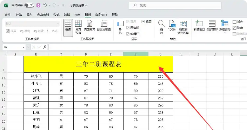The width and height of the screenshot is (247, 130).
Task: Click the Split (拆分) button
Action: 238,22
